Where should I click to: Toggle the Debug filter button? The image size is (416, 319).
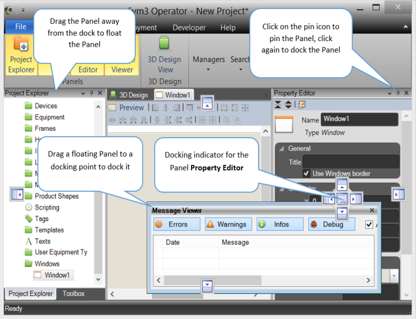pyautogui.click(x=332, y=224)
